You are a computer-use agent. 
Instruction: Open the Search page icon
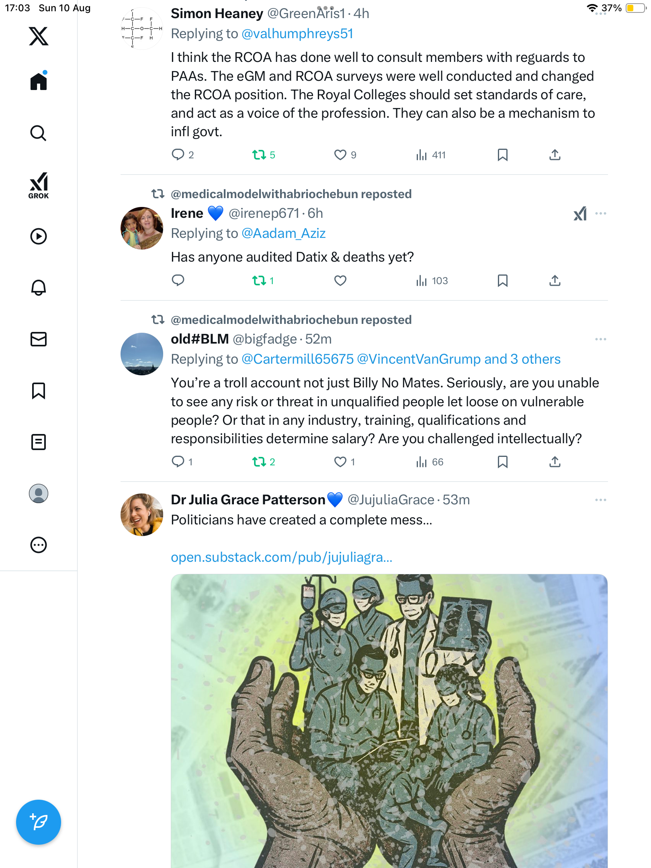click(x=39, y=133)
